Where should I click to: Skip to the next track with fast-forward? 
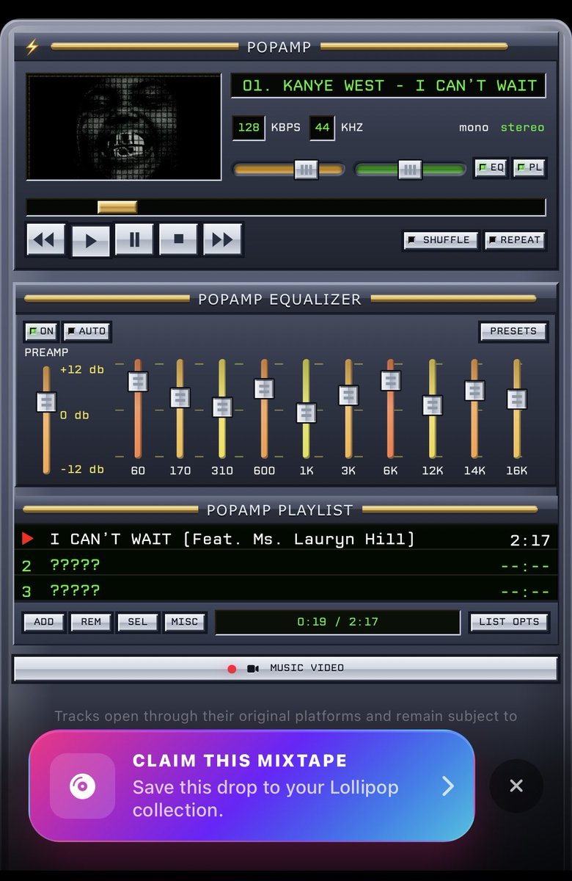[222, 239]
